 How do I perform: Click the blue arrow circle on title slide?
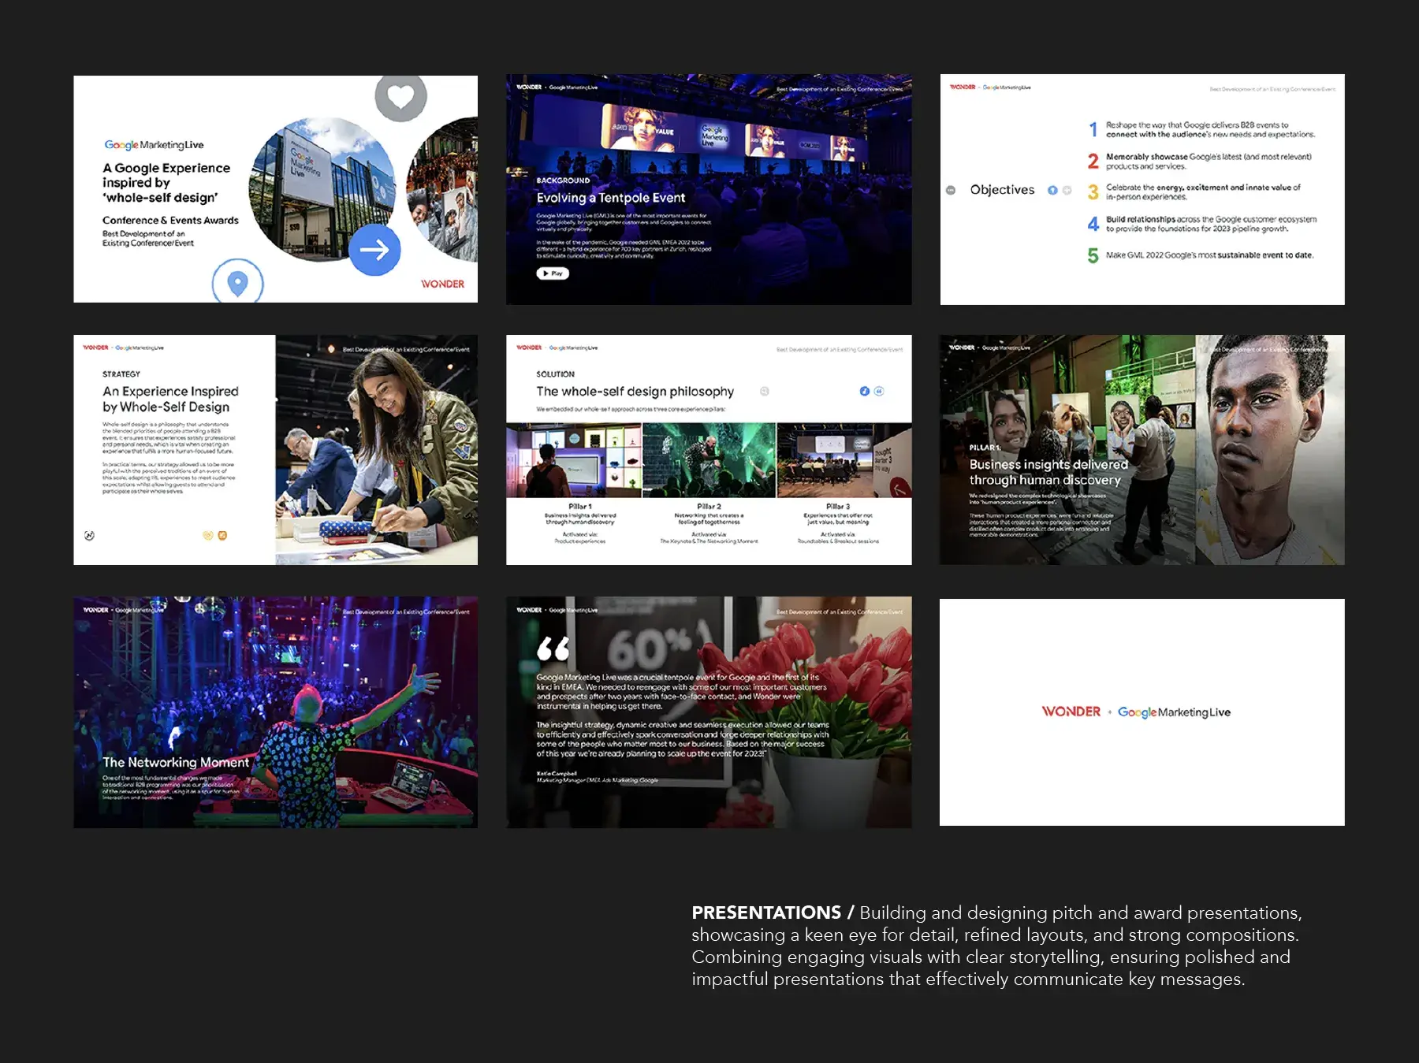[x=374, y=250]
